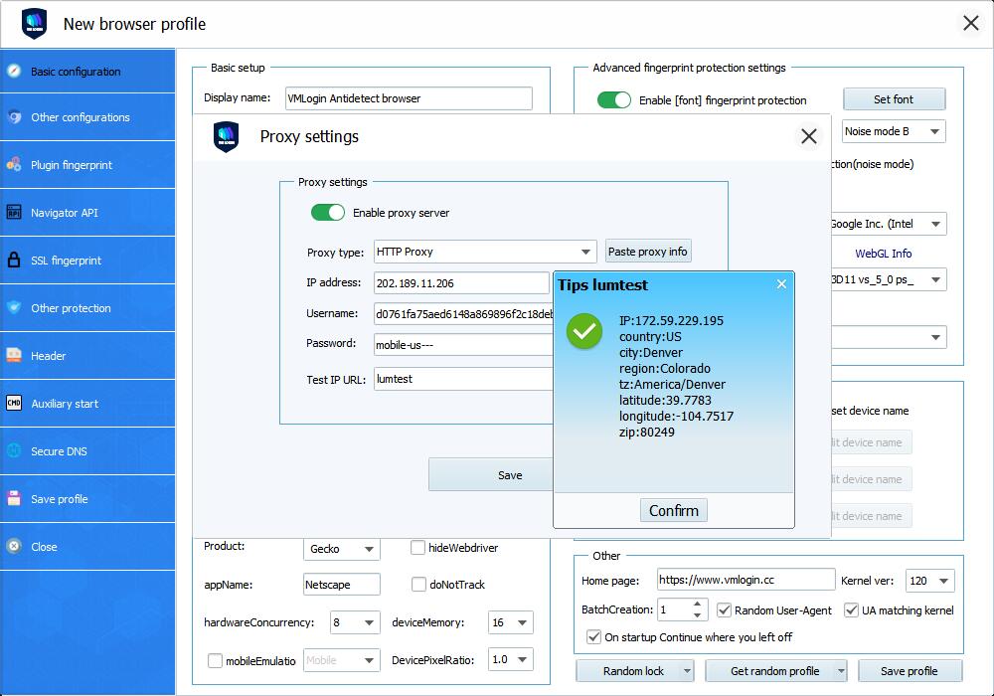Screen dimensions: 994x696
Task: Check the hideWebdriver checkbox
Action: coord(417,548)
